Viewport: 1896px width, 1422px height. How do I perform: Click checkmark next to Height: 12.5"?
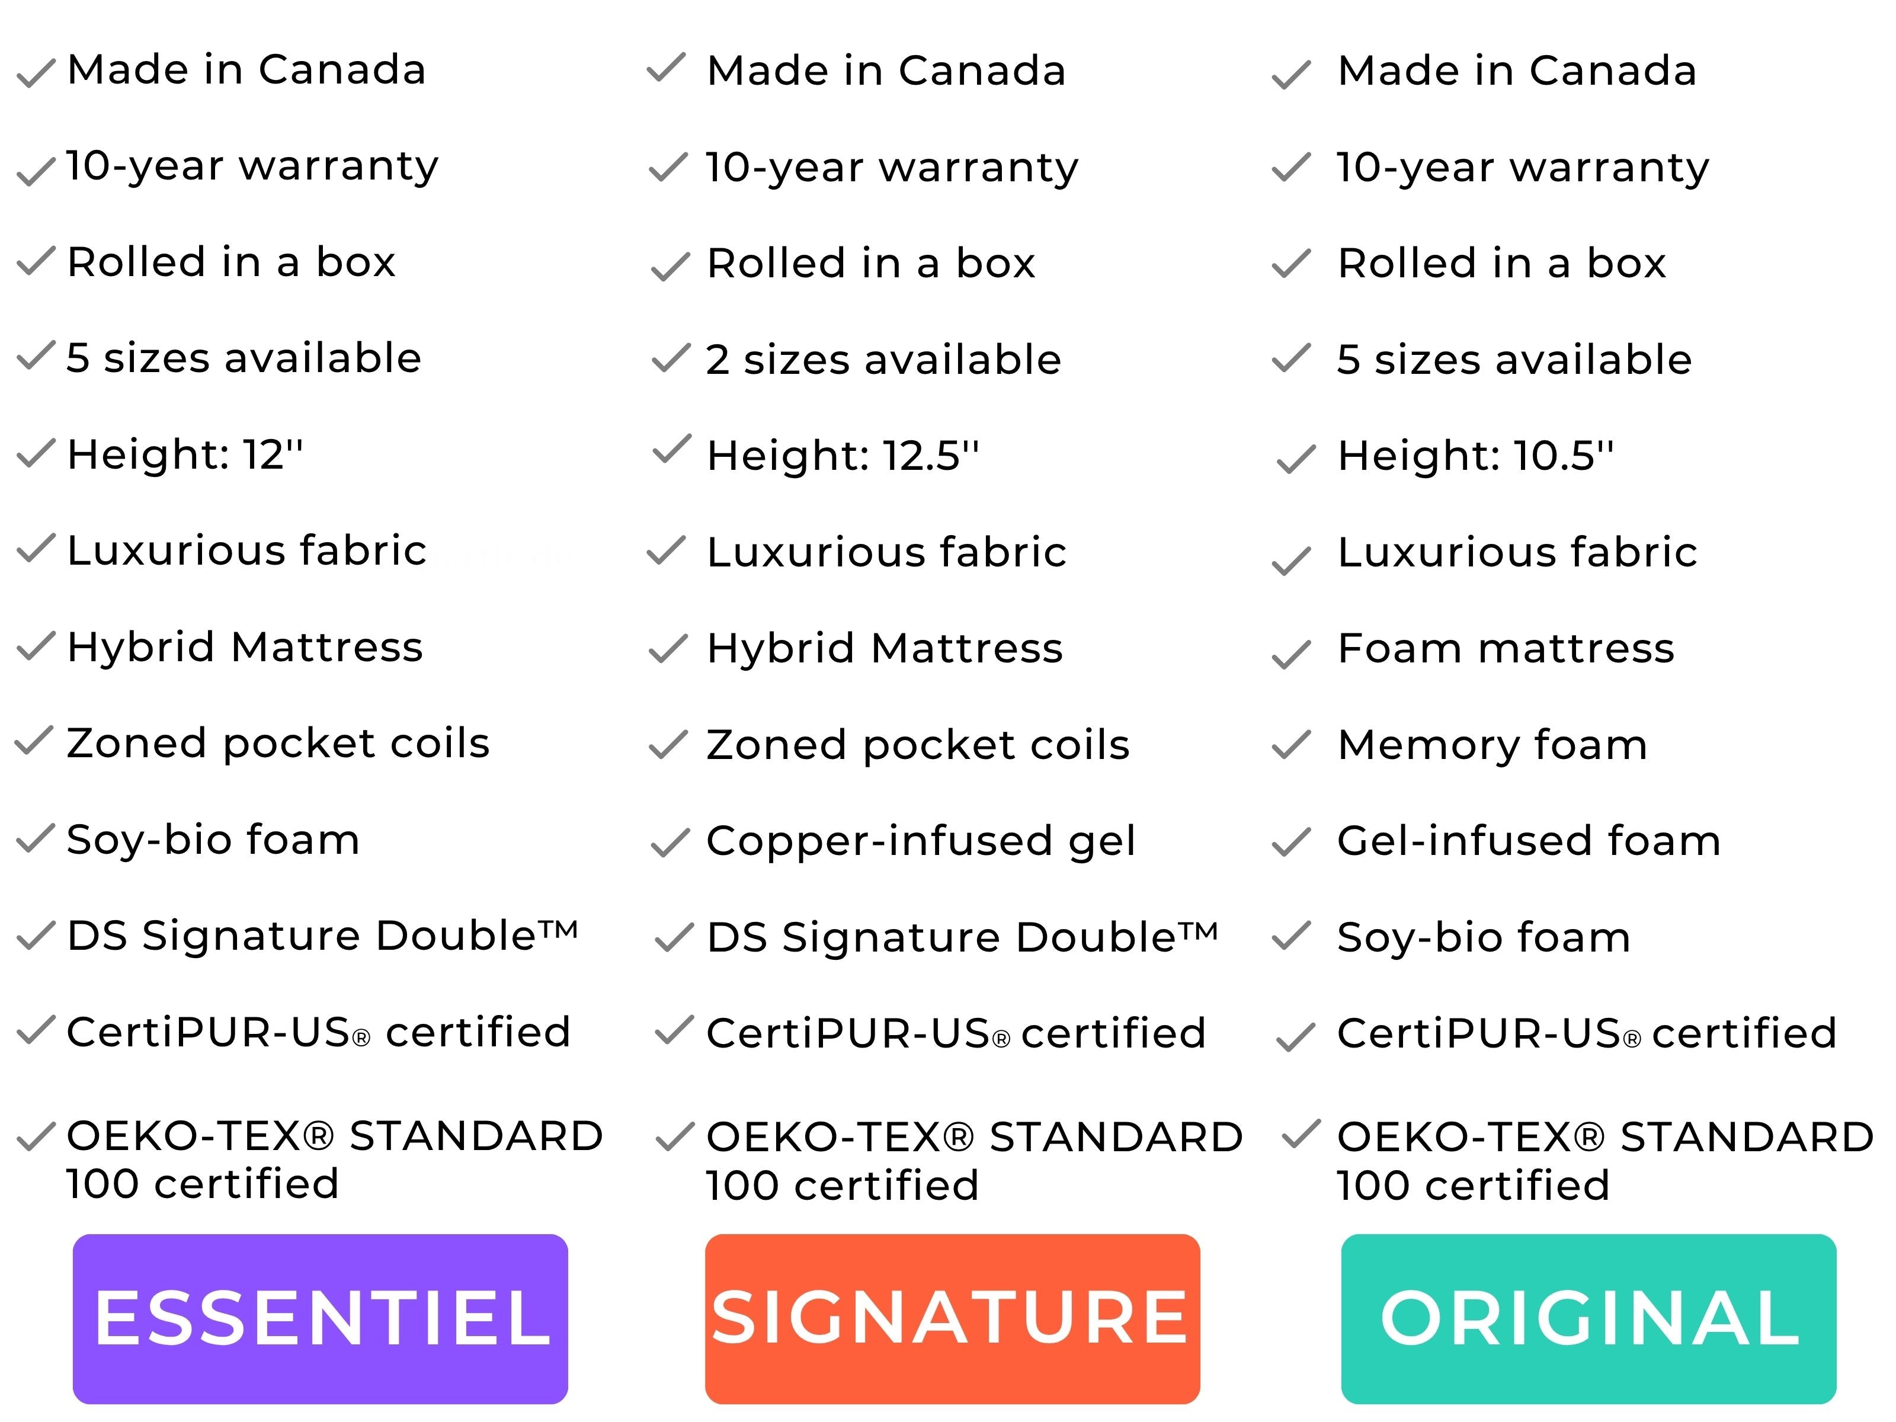pos(671,449)
